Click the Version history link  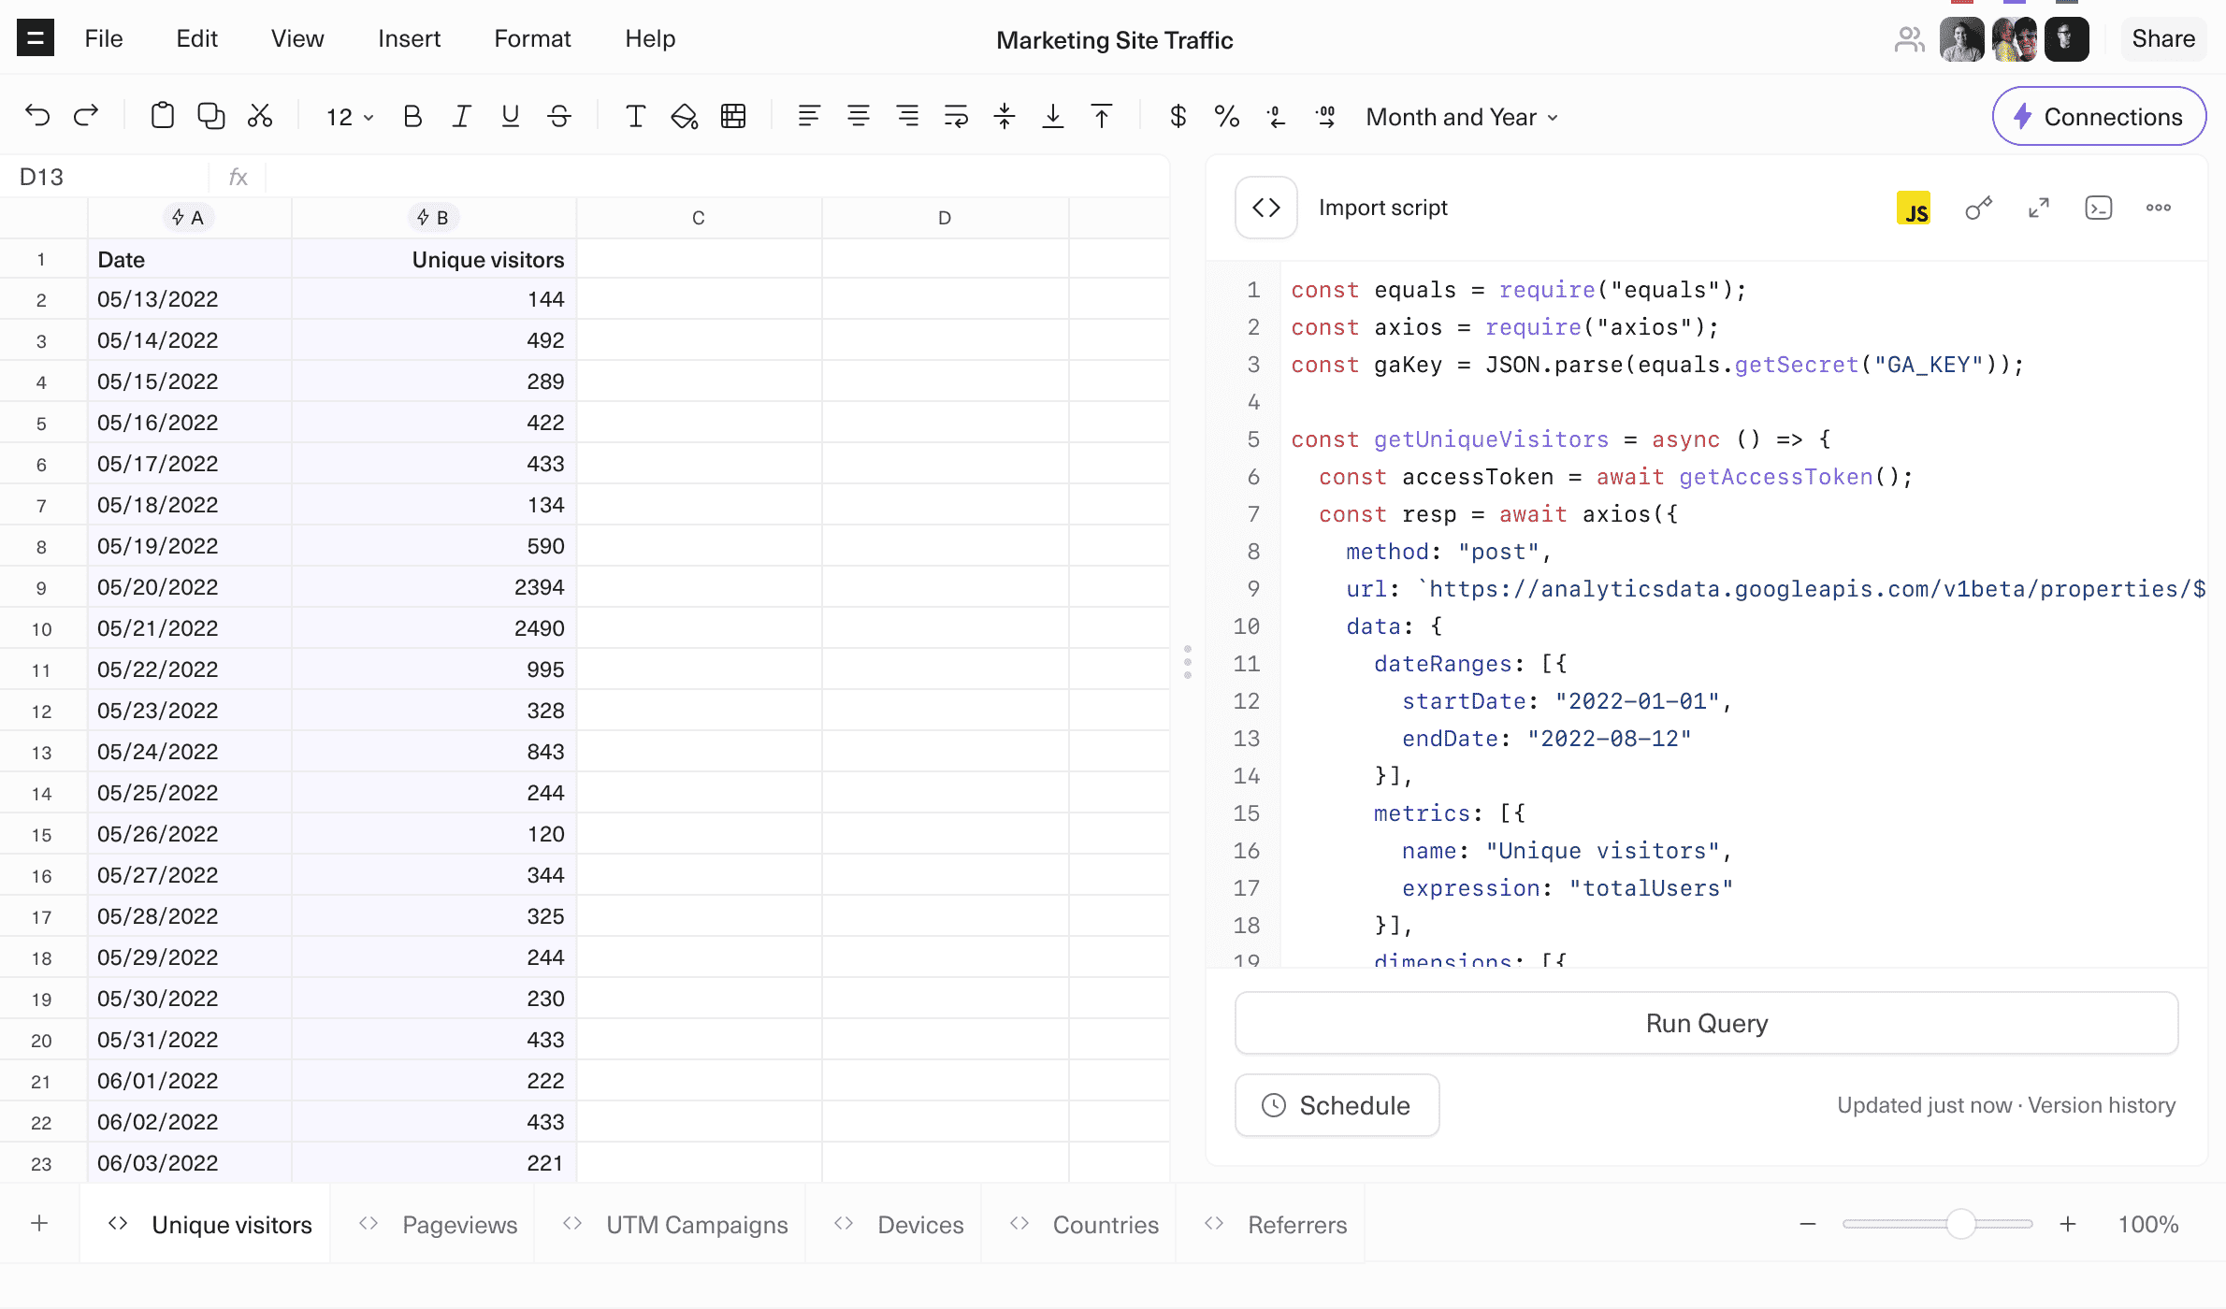pyautogui.click(x=2102, y=1105)
